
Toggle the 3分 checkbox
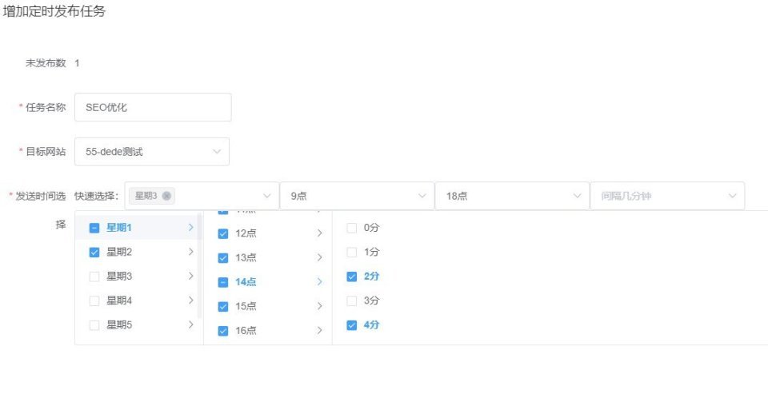coord(352,301)
